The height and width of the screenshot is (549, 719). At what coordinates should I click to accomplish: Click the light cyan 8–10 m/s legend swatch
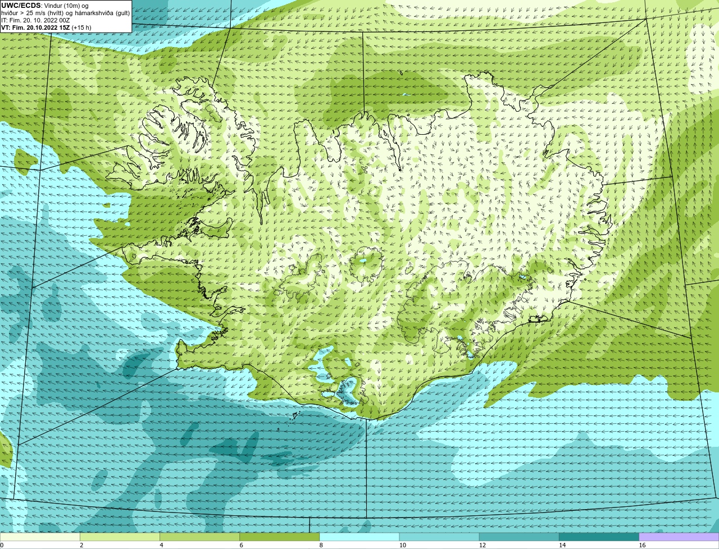click(x=359, y=537)
